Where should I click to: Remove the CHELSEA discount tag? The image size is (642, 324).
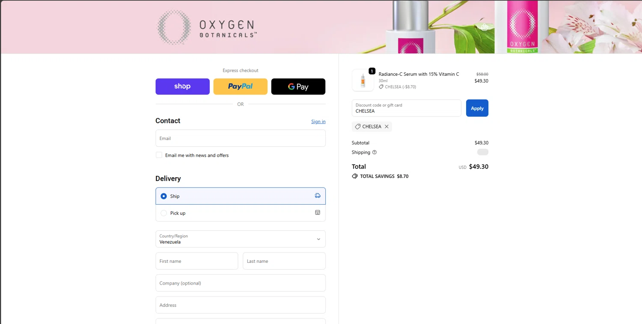point(386,127)
